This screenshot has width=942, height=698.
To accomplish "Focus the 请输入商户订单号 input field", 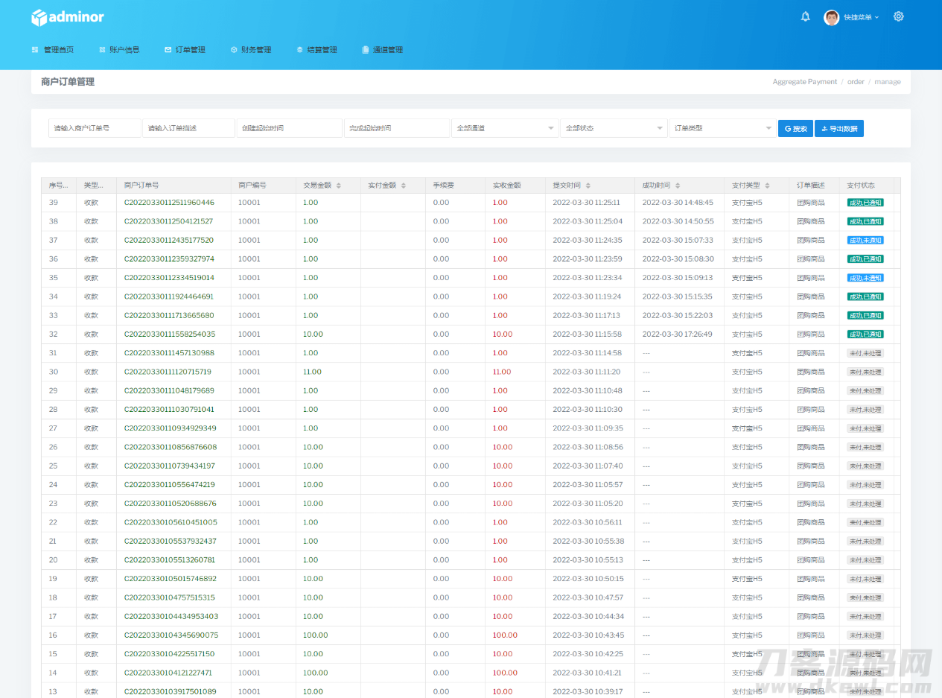I will pos(95,128).
